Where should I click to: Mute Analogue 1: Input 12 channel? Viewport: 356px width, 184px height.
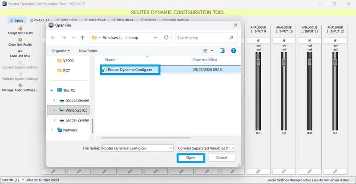tap(335, 40)
